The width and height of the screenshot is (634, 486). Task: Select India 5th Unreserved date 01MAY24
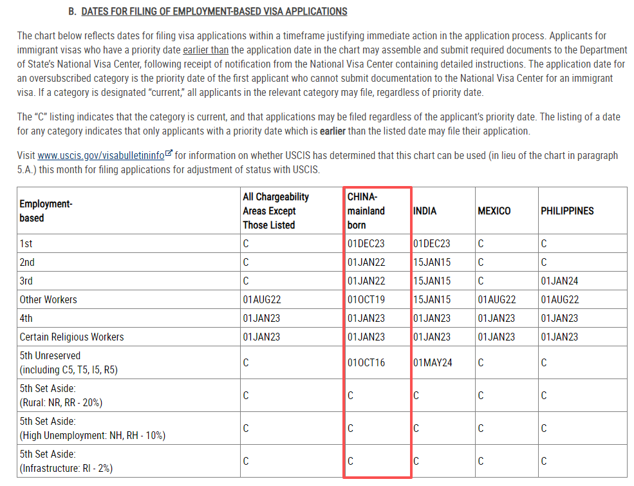point(433,362)
